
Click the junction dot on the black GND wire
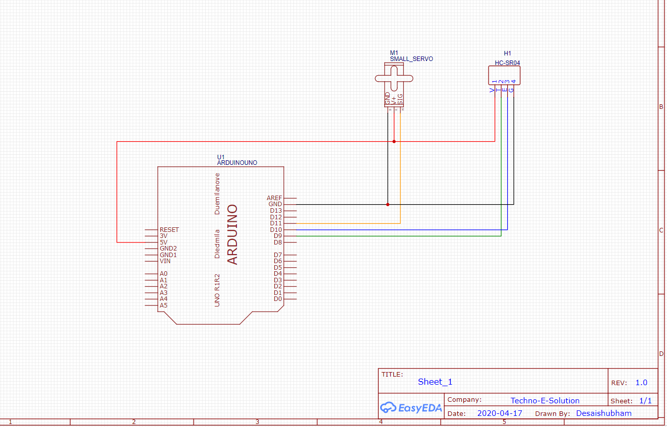click(388, 204)
